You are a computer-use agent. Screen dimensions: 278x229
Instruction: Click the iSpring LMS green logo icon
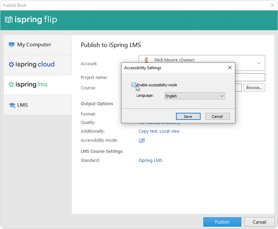coord(11,85)
